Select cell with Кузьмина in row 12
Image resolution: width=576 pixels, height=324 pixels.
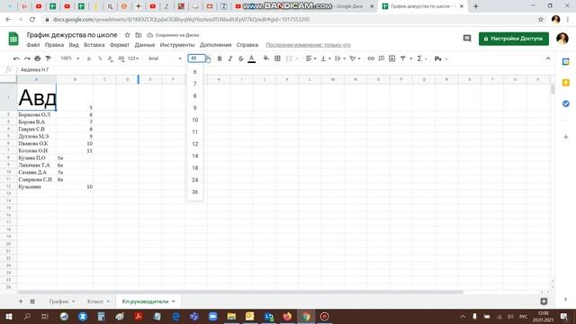click(36, 186)
